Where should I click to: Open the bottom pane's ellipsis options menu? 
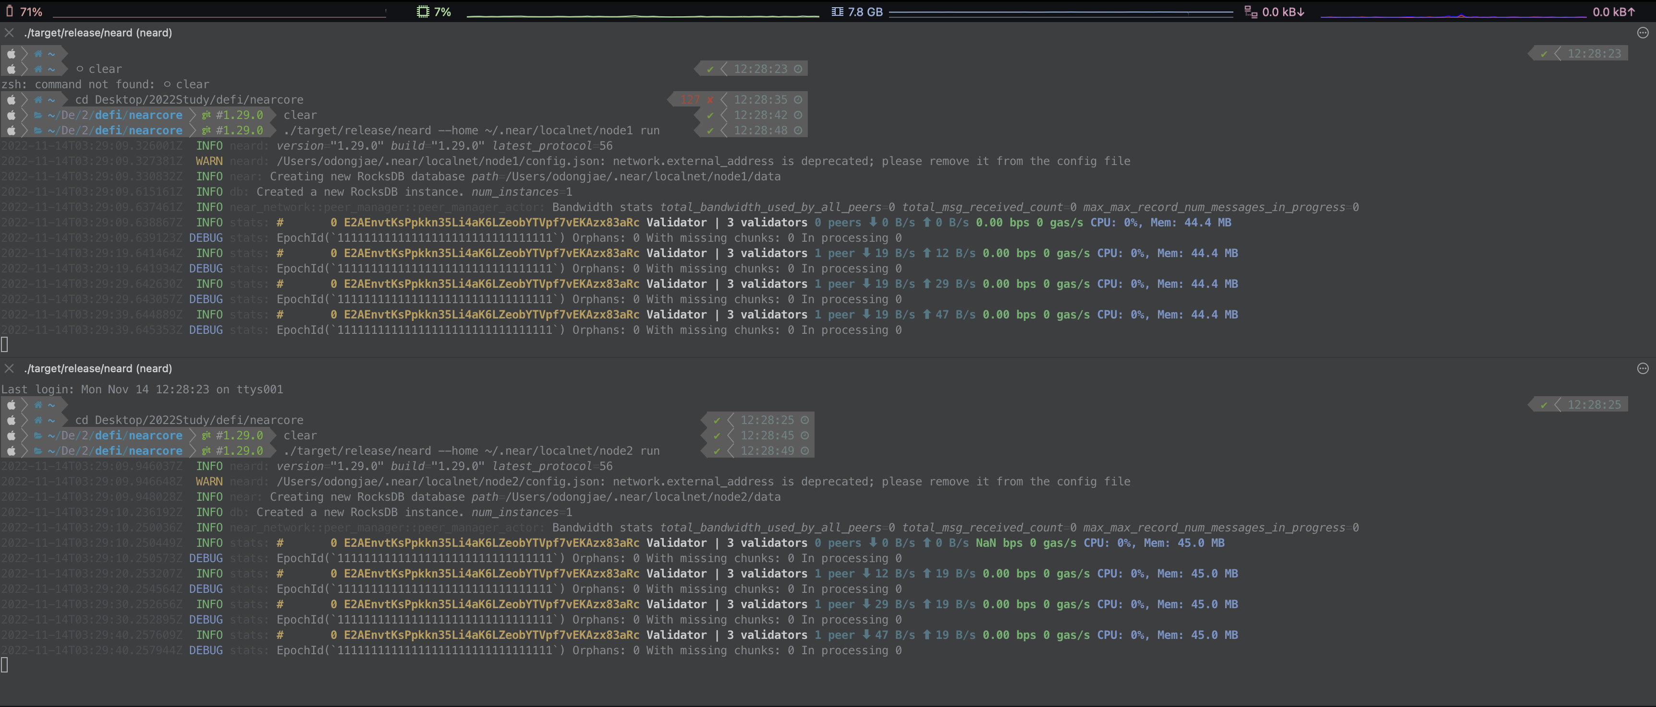coord(1643,368)
